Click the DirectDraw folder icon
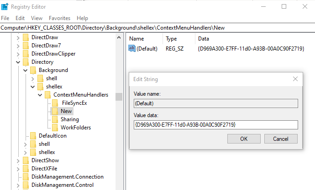 point(26,37)
